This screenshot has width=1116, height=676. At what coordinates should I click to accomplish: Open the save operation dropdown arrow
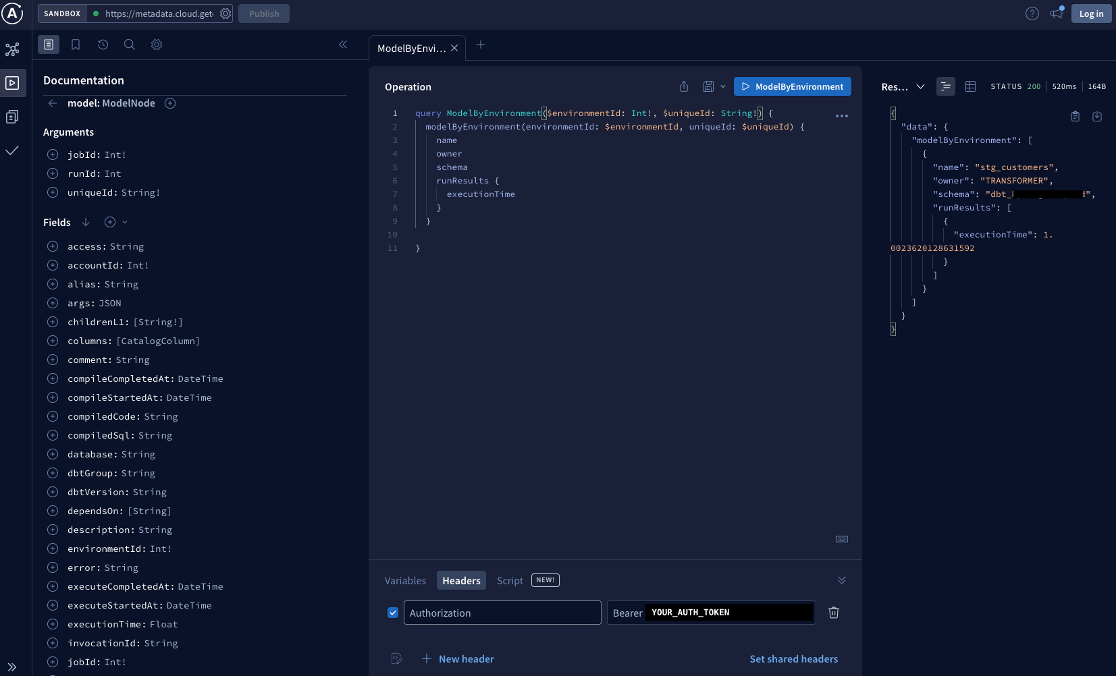pos(722,86)
